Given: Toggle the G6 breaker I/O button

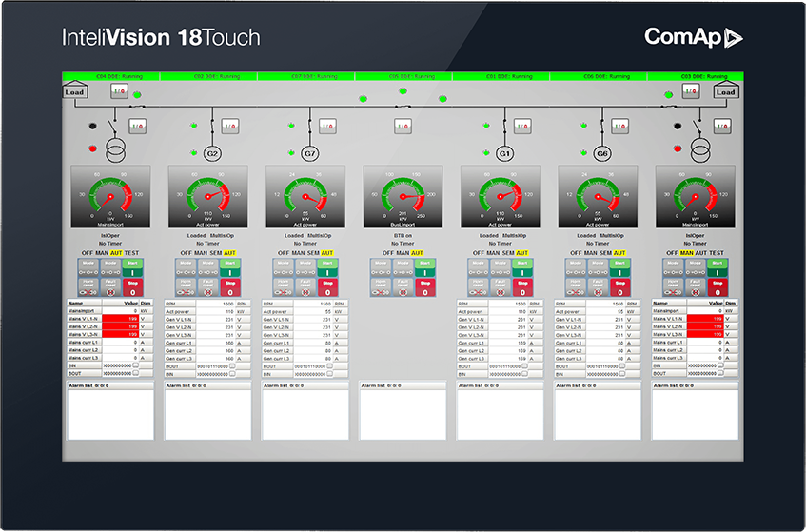Looking at the screenshot, I should tap(619, 126).
